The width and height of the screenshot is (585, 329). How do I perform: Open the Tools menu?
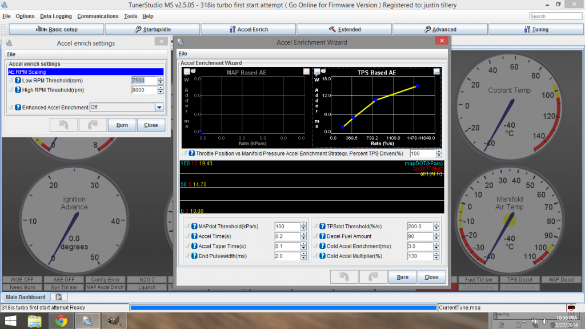coord(131,16)
